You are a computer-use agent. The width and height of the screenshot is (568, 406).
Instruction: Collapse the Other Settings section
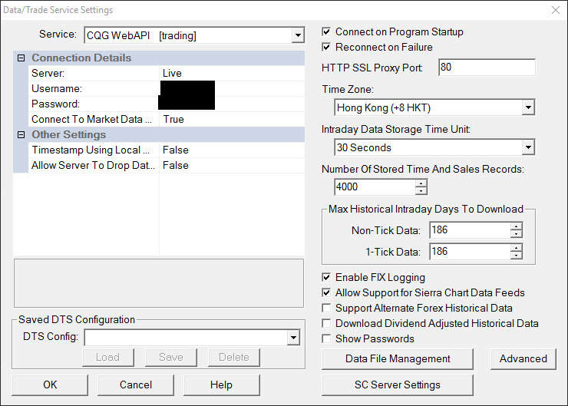(x=21, y=135)
